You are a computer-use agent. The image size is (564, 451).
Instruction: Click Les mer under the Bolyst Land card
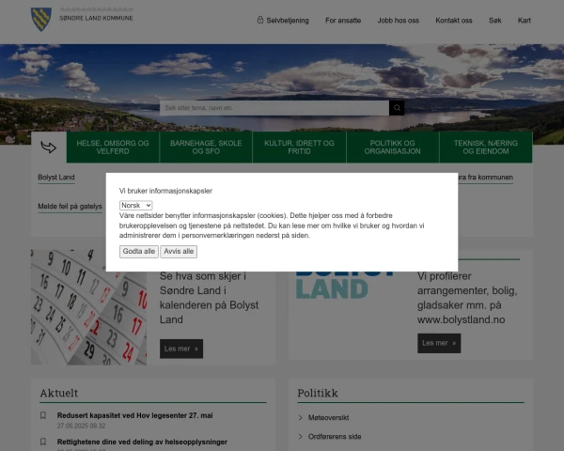(x=439, y=343)
